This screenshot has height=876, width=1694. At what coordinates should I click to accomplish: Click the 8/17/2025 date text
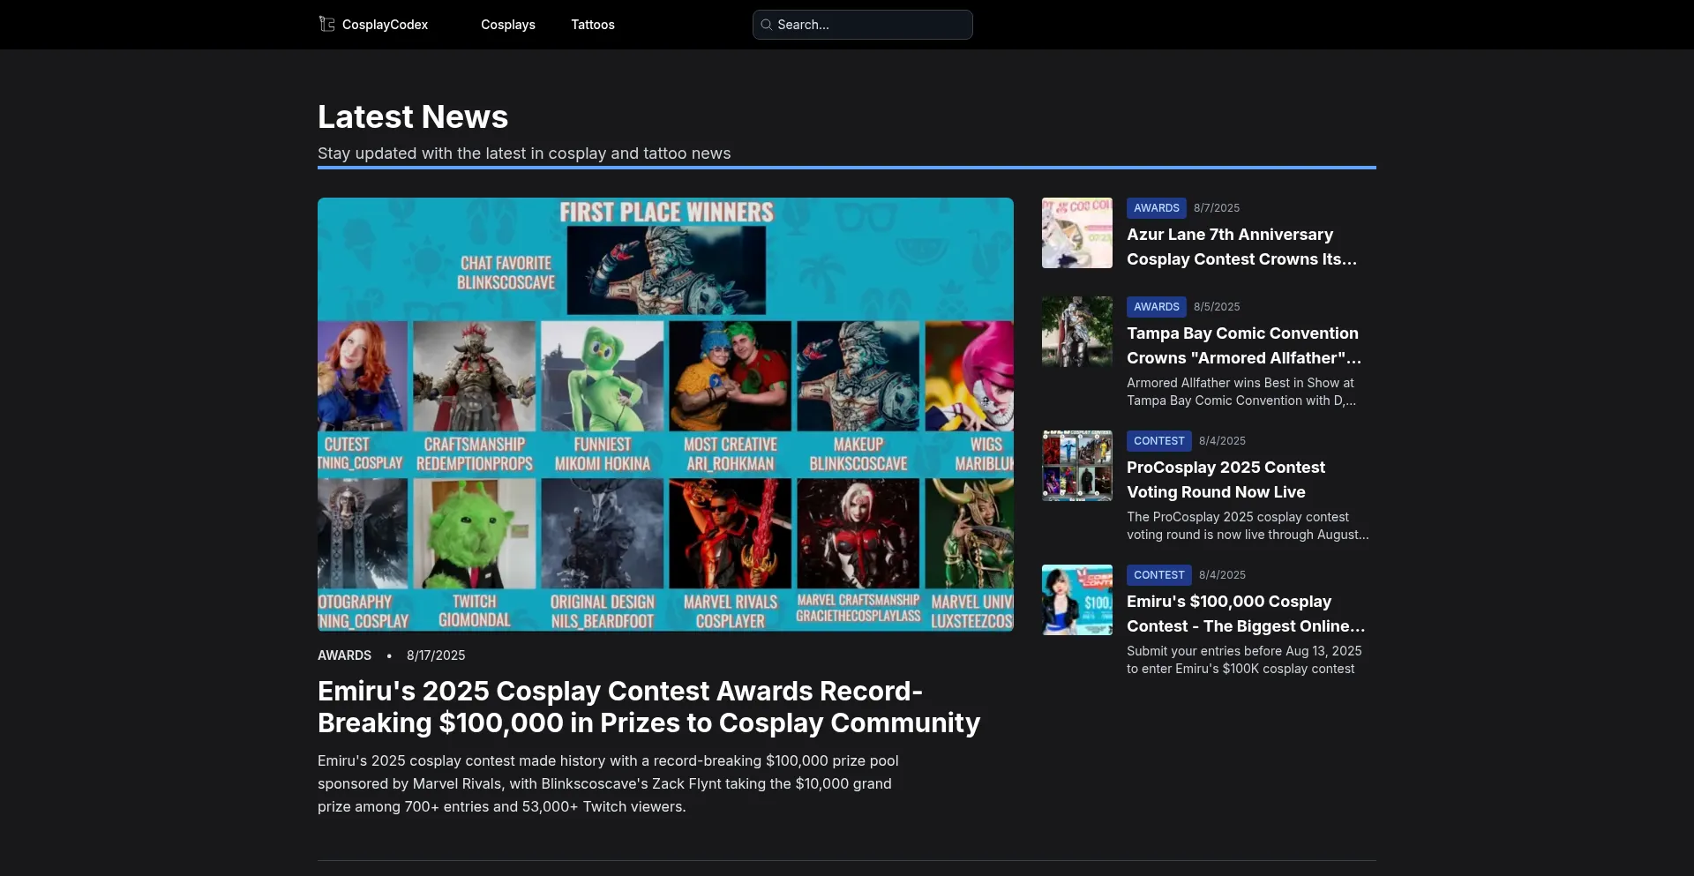tap(436, 655)
